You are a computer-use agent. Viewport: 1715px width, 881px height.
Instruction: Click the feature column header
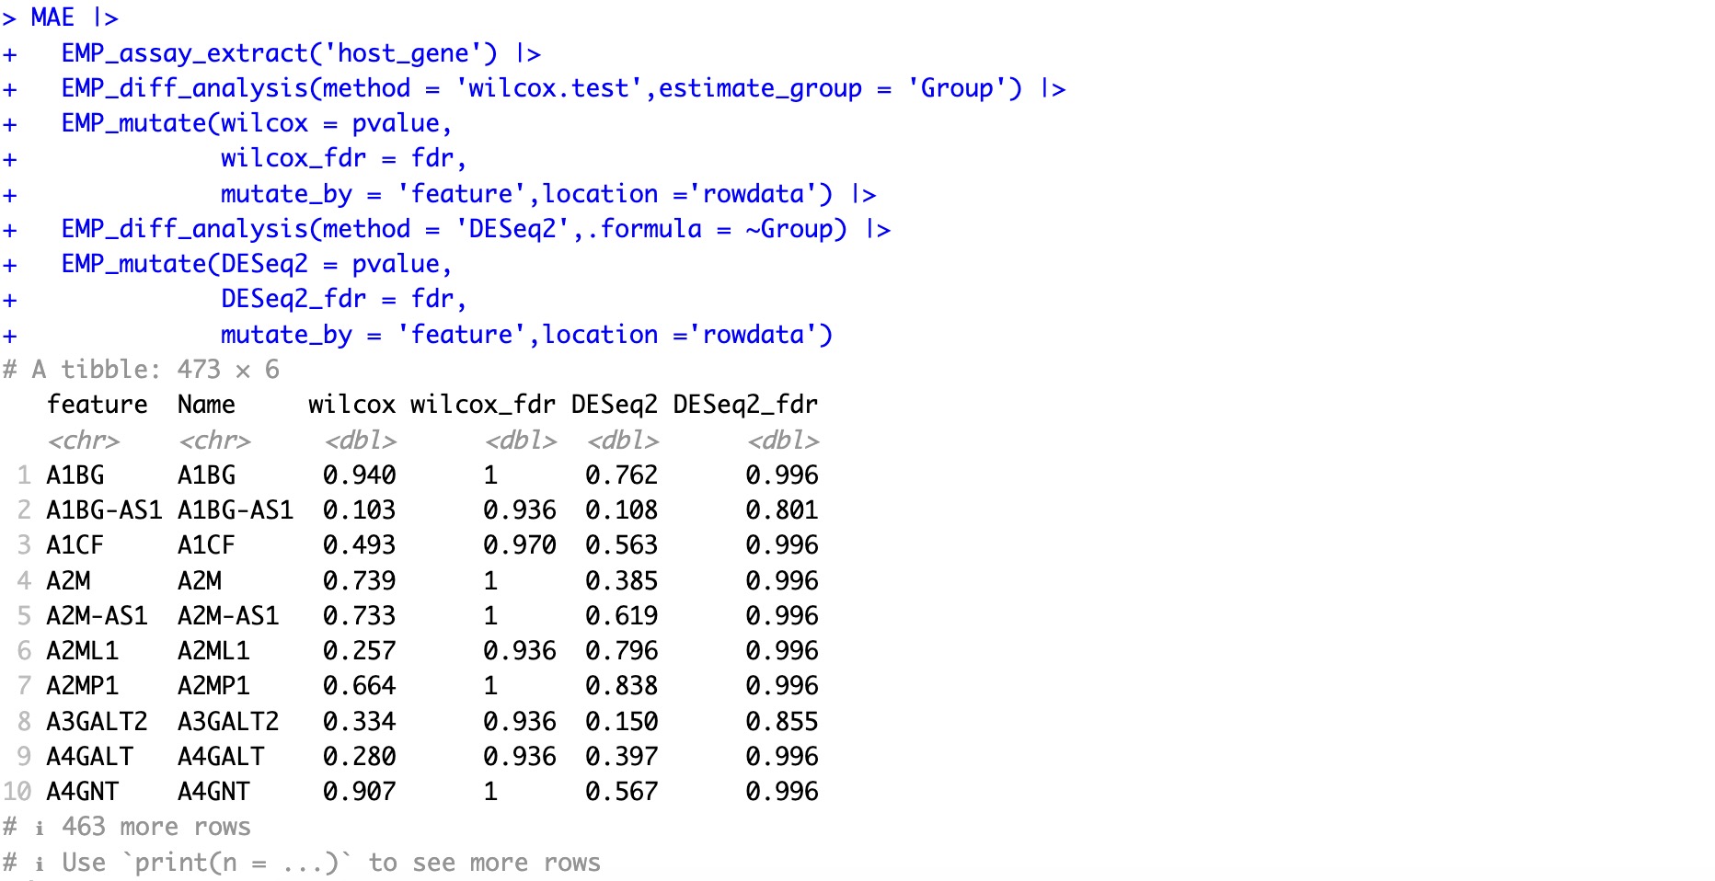97,405
